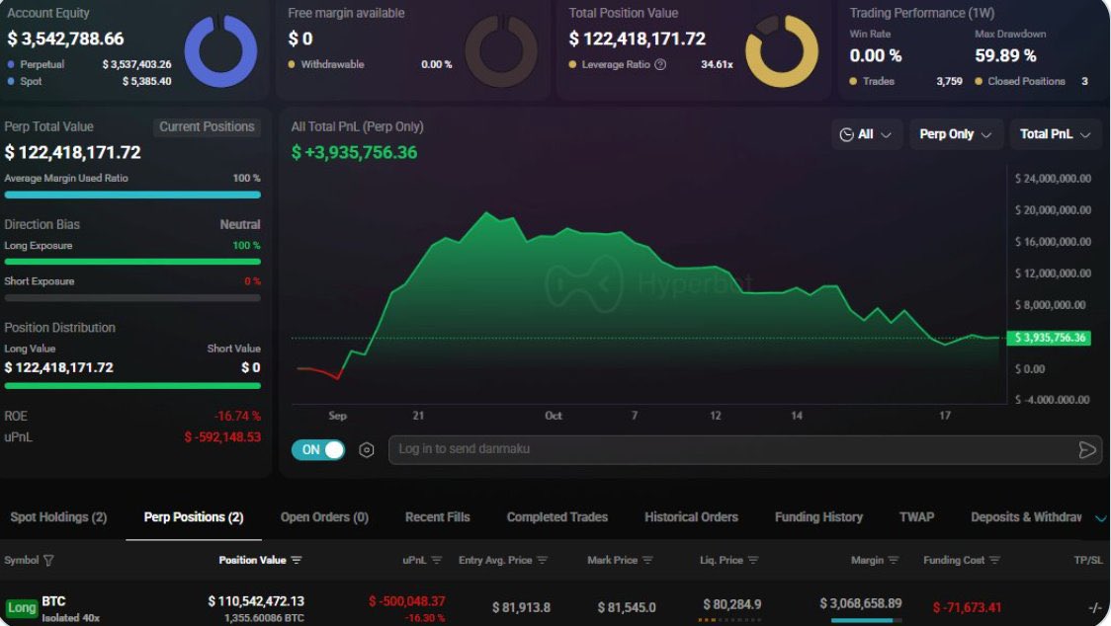
Task: Click the Total Position Value yellow donut chart
Action: tap(782, 51)
